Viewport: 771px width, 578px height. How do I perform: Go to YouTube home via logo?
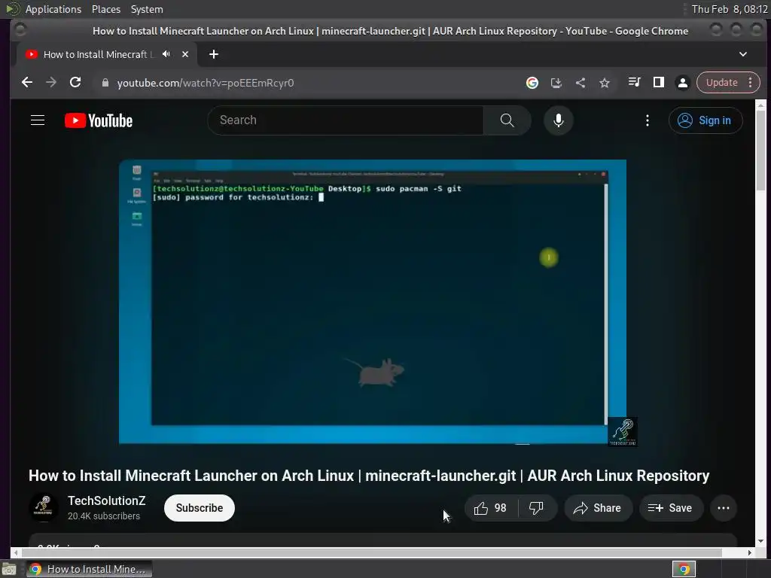99,120
